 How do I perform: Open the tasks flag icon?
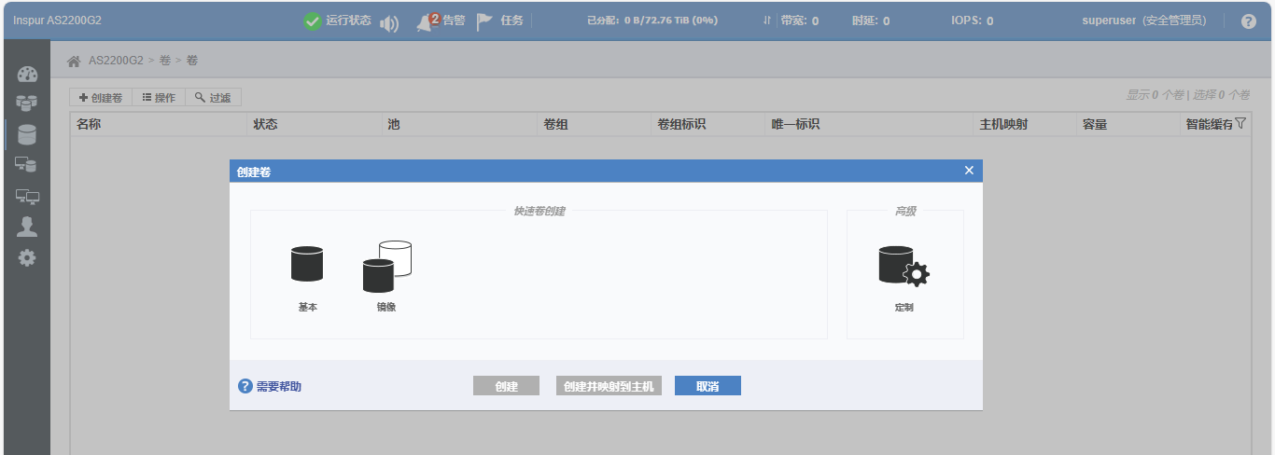484,21
